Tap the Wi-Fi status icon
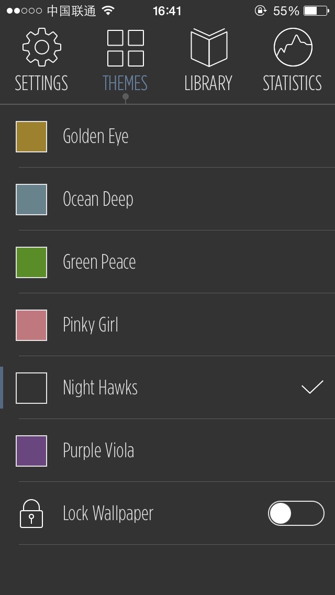This screenshot has width=335, height=595. (x=108, y=10)
